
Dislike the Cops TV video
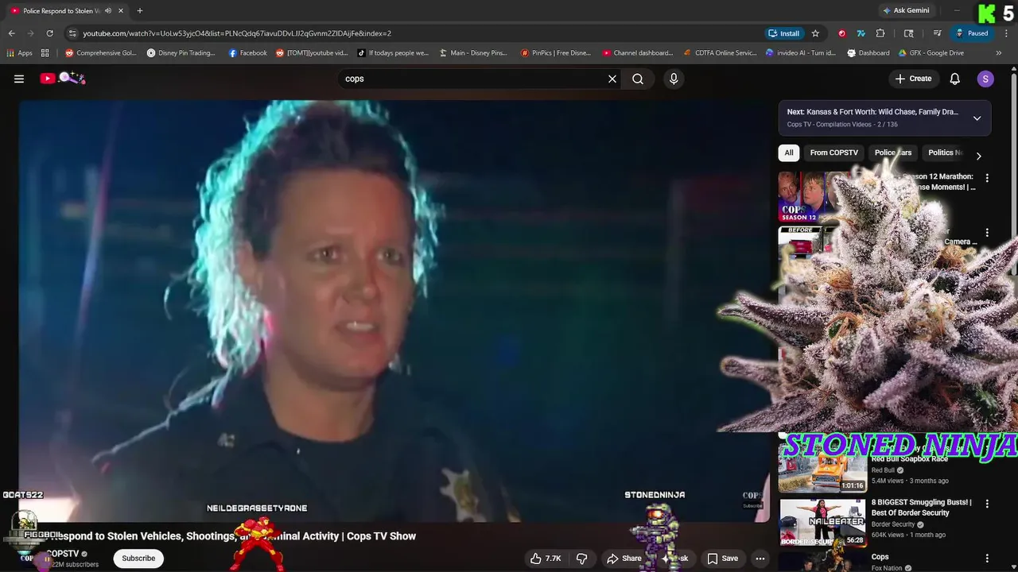(x=582, y=558)
